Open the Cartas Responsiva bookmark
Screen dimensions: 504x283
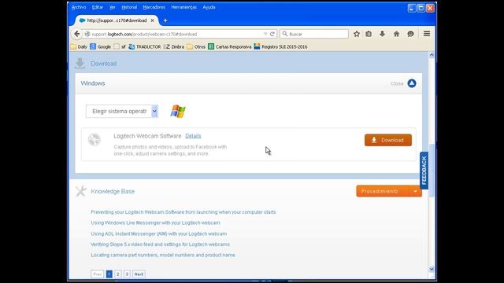(230, 47)
